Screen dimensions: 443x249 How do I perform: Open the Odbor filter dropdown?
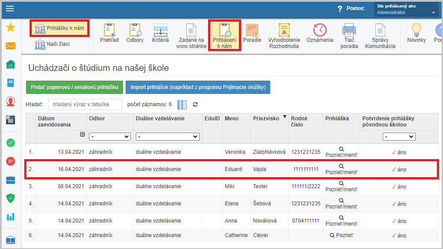click(x=110, y=137)
